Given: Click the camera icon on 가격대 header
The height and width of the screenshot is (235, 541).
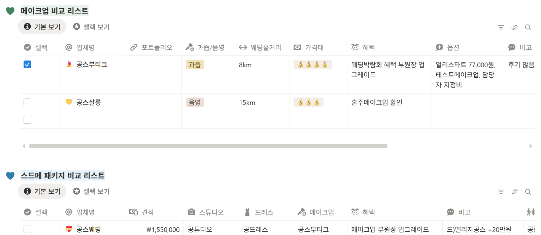Looking at the screenshot, I should point(297,47).
